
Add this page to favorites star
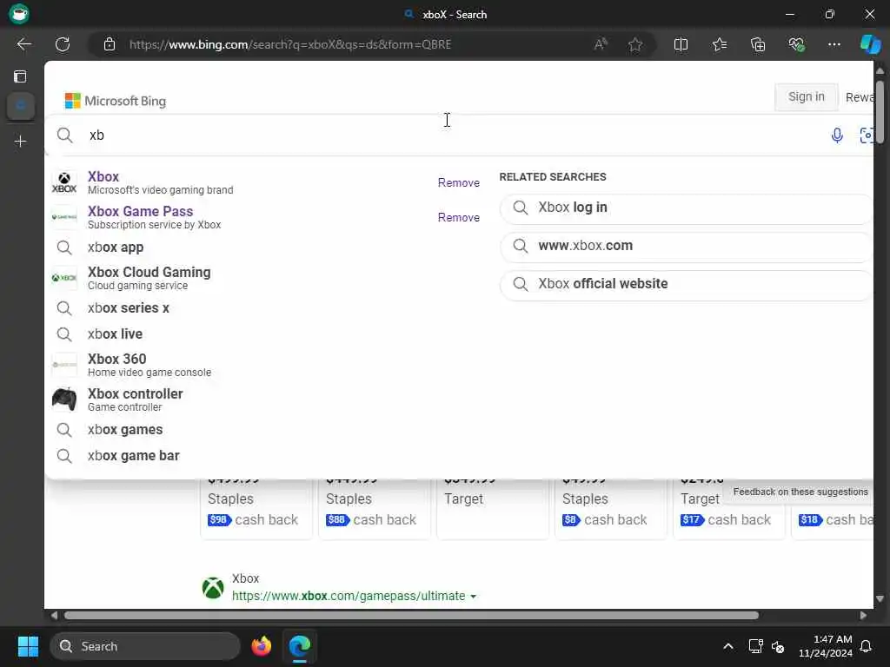pyautogui.click(x=635, y=44)
